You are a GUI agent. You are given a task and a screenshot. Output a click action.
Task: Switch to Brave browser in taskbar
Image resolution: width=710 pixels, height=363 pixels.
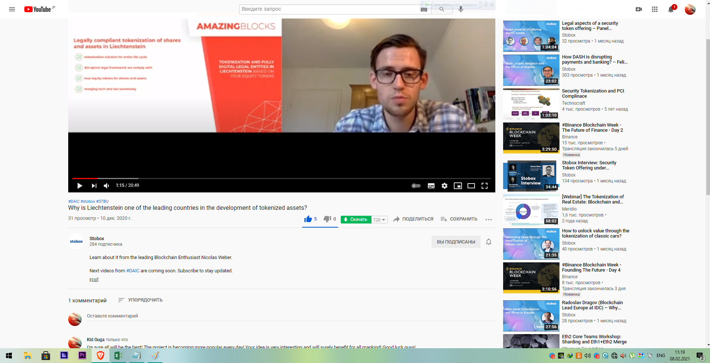(100, 356)
